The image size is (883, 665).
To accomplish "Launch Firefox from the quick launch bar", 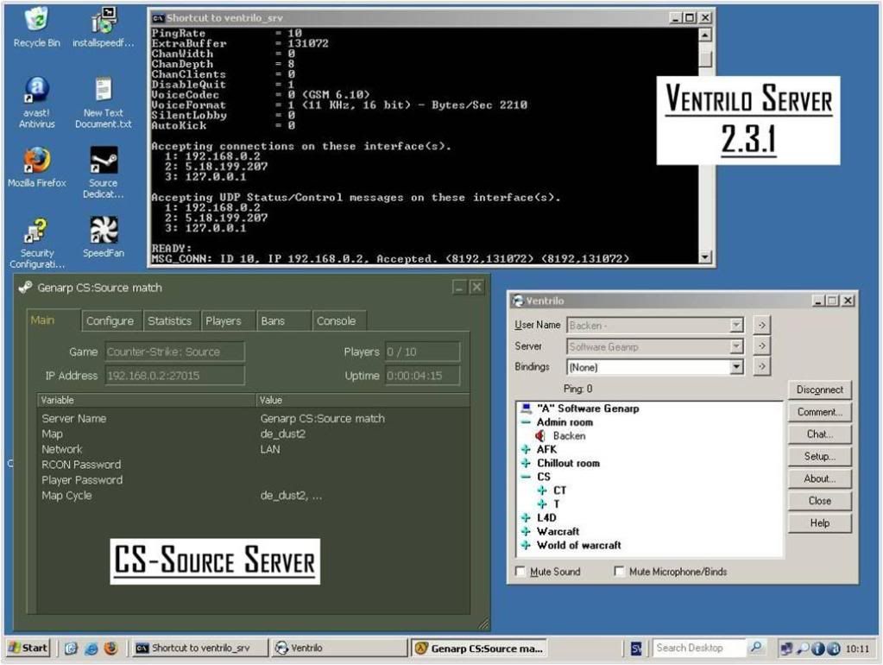I will point(111,648).
